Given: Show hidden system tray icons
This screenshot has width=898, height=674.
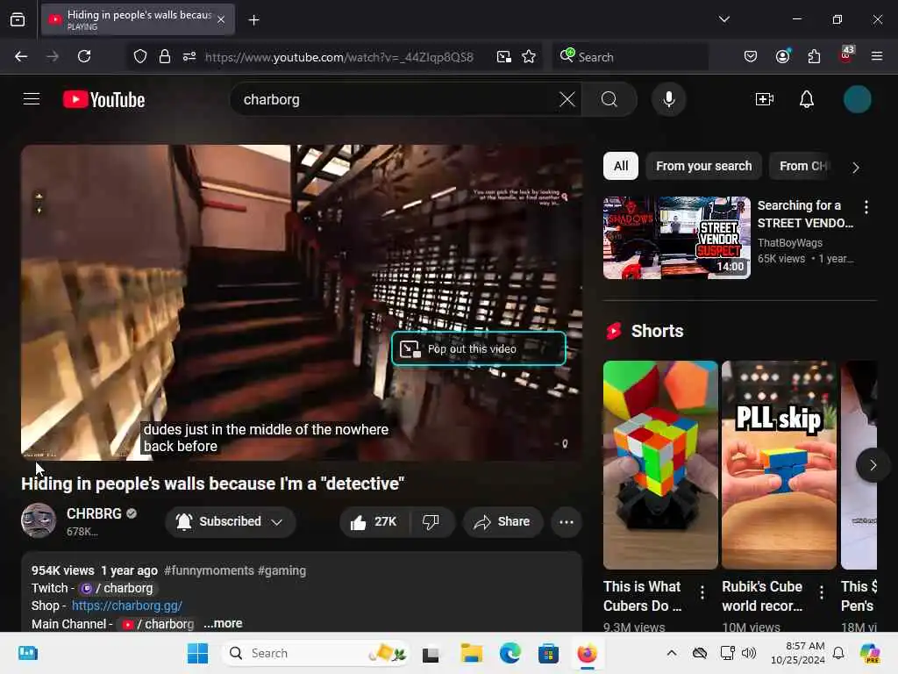Looking at the screenshot, I should pos(671,653).
